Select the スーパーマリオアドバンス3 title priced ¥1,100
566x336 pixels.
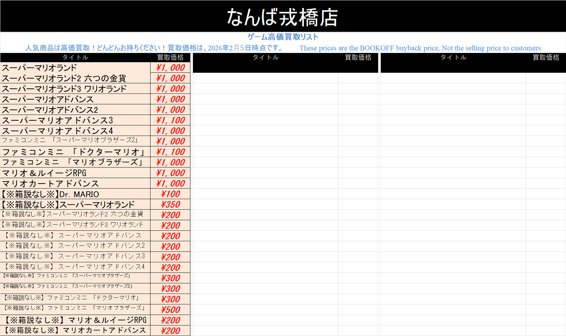click(75, 120)
